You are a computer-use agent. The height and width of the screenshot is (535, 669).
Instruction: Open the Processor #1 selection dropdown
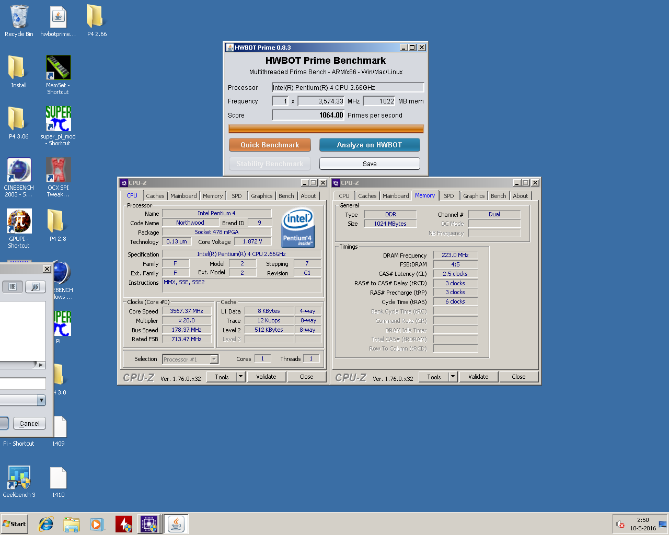pyautogui.click(x=214, y=359)
